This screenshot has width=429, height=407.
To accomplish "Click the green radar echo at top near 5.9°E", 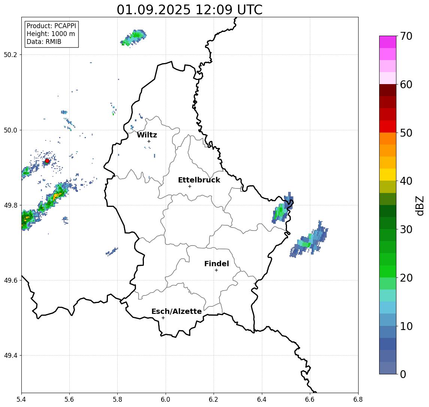I will 133,38.
